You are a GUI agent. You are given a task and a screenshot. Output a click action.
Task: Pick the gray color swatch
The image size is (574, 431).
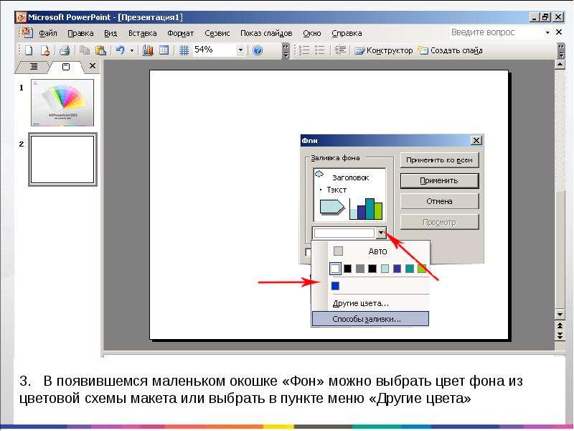(360, 269)
